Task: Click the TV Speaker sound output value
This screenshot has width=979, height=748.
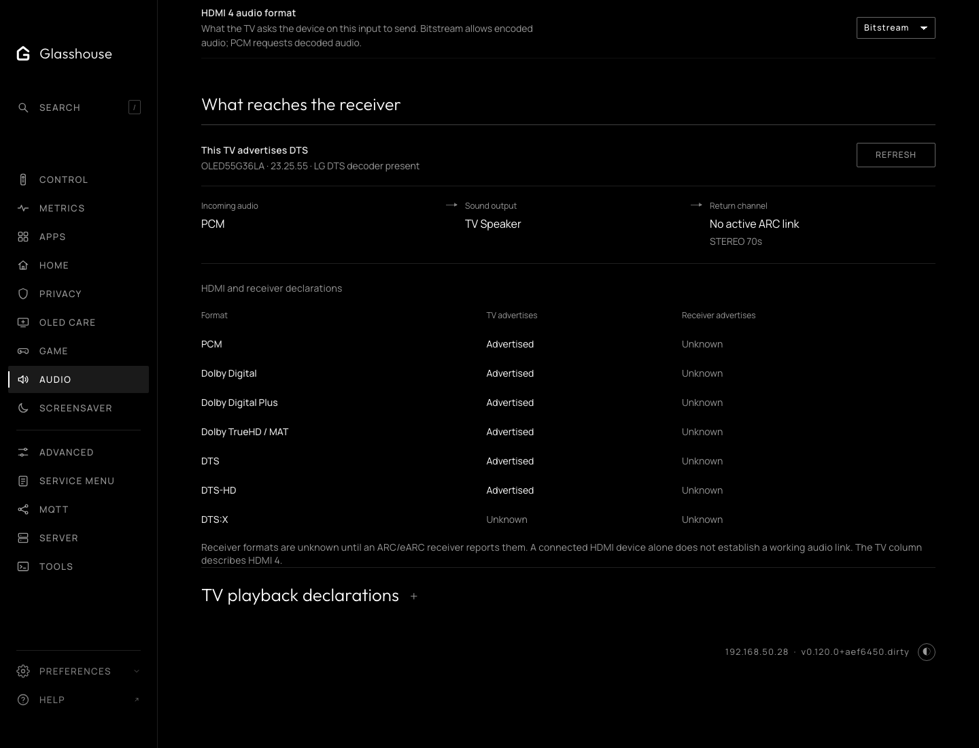Action: pyautogui.click(x=493, y=224)
